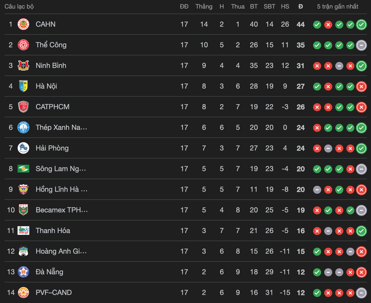Click the Ninh Bình team logo
Viewport: 371px width, 303px height.
coord(23,66)
